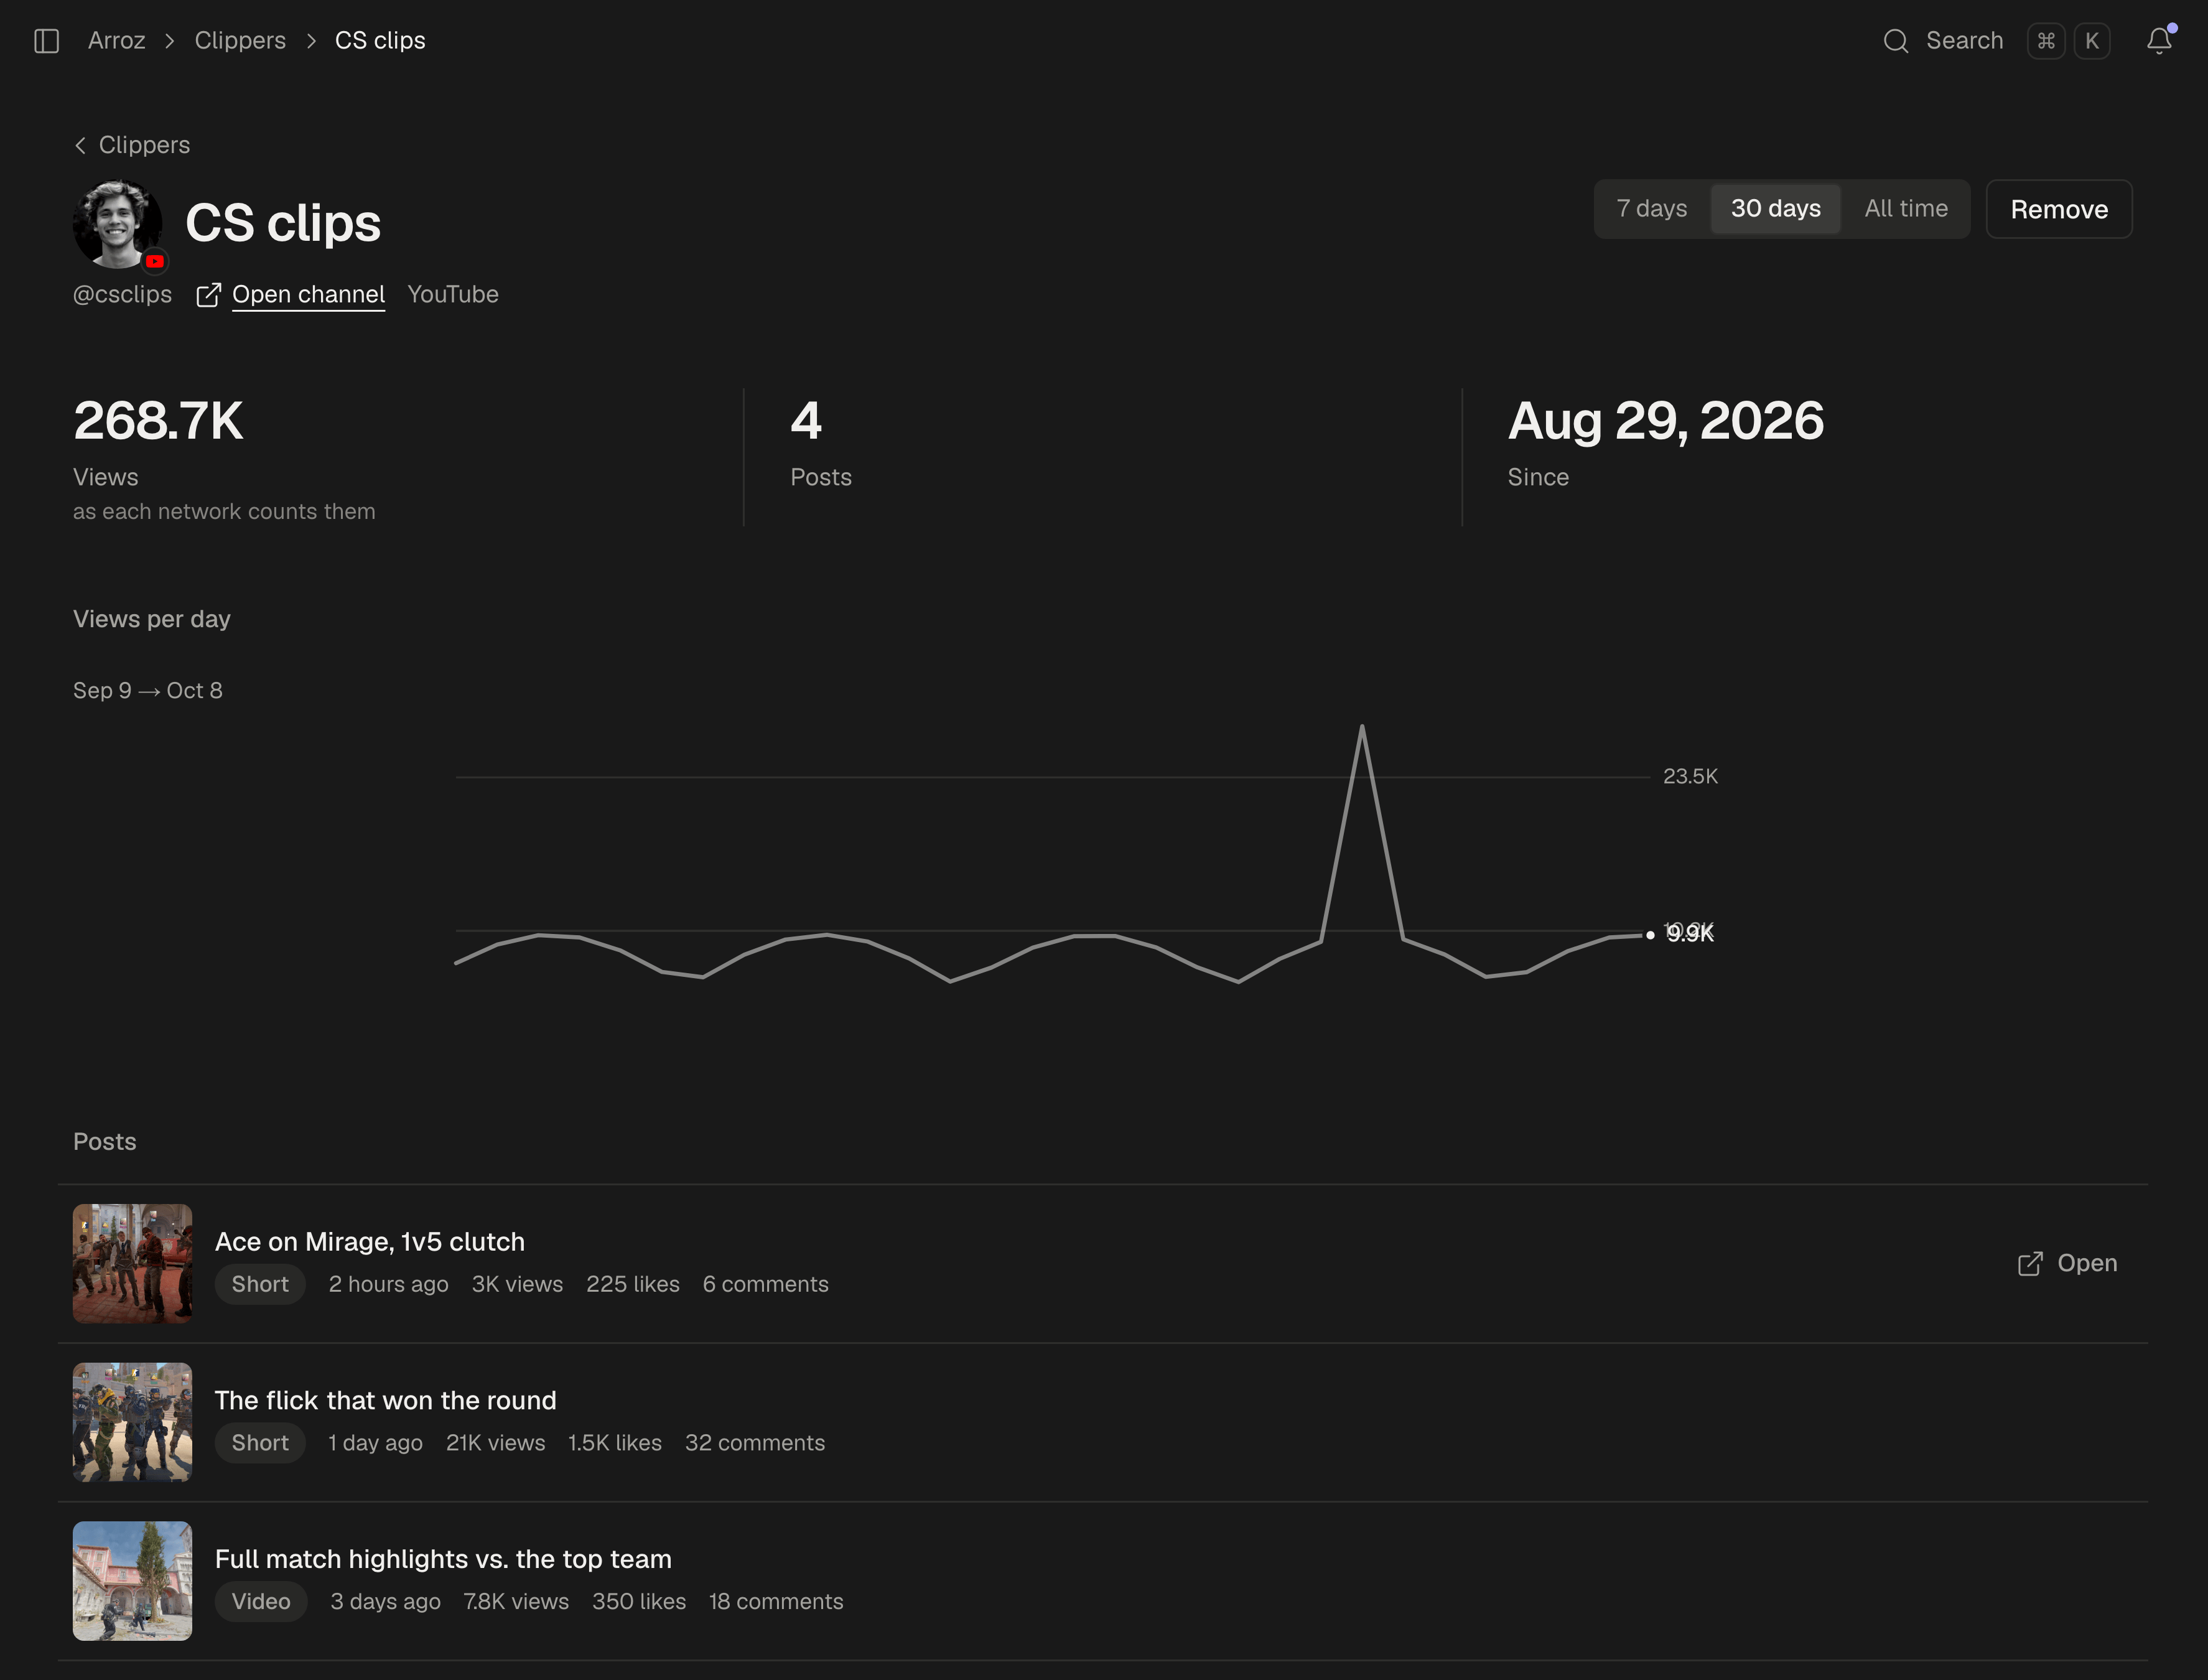Click 225 likes on Ace on Mirage
The width and height of the screenshot is (2208, 1680).
click(x=632, y=1285)
